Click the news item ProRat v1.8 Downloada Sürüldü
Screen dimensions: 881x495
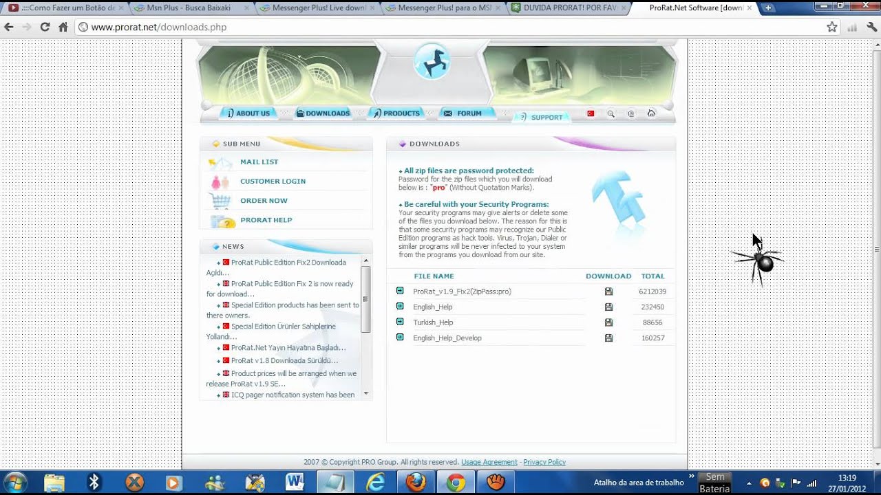tap(284, 361)
